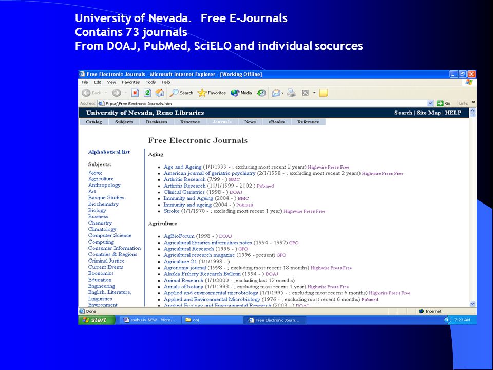Open the Address bar dropdown list

(x=430, y=103)
